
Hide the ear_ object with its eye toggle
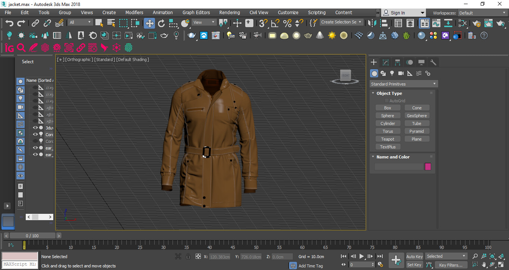pyautogui.click(x=35, y=148)
